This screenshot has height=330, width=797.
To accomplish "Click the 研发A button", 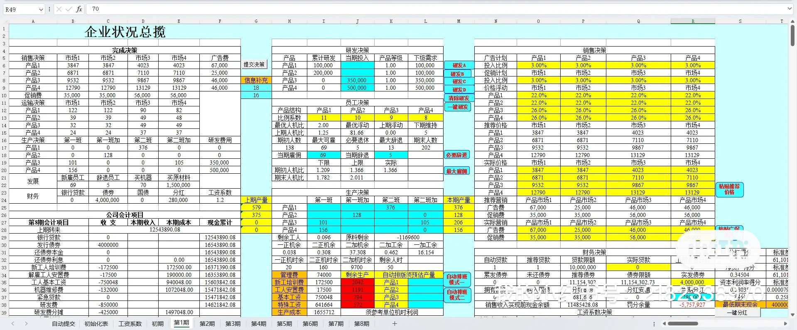I will [x=459, y=65].
